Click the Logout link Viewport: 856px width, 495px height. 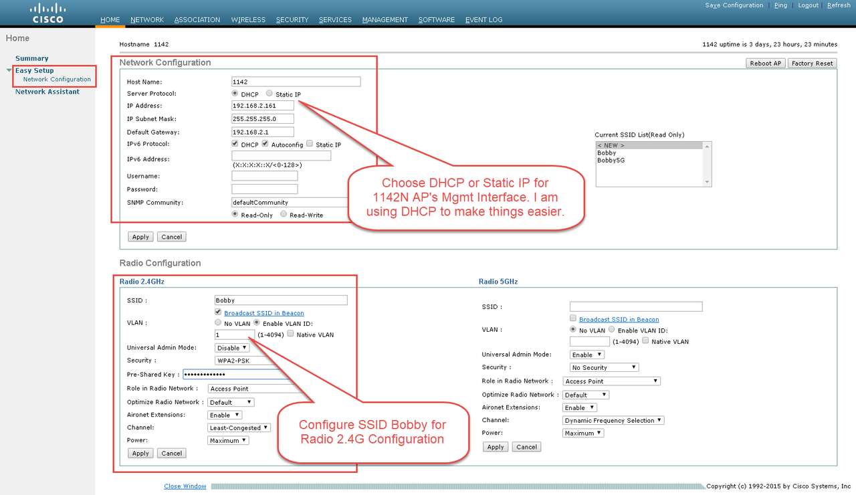pyautogui.click(x=808, y=5)
